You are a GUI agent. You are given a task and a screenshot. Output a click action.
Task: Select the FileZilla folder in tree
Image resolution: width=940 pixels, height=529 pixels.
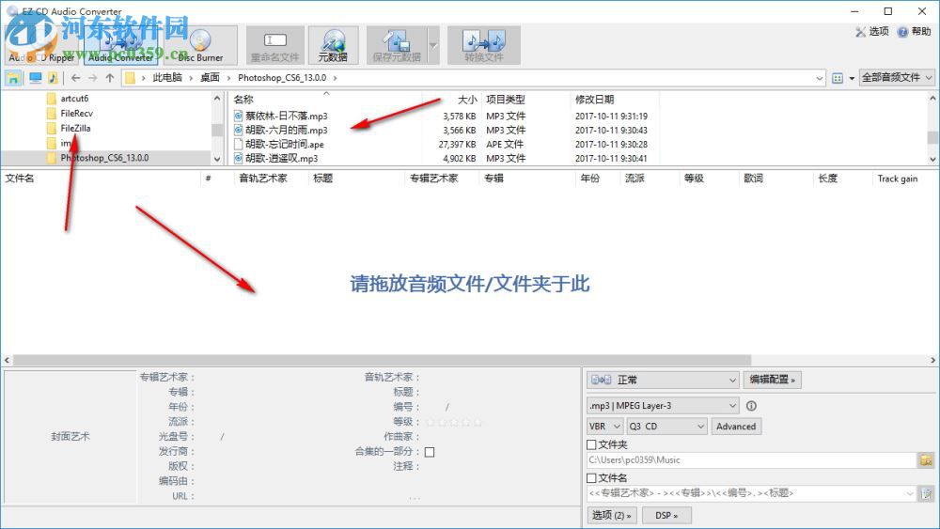pos(75,128)
